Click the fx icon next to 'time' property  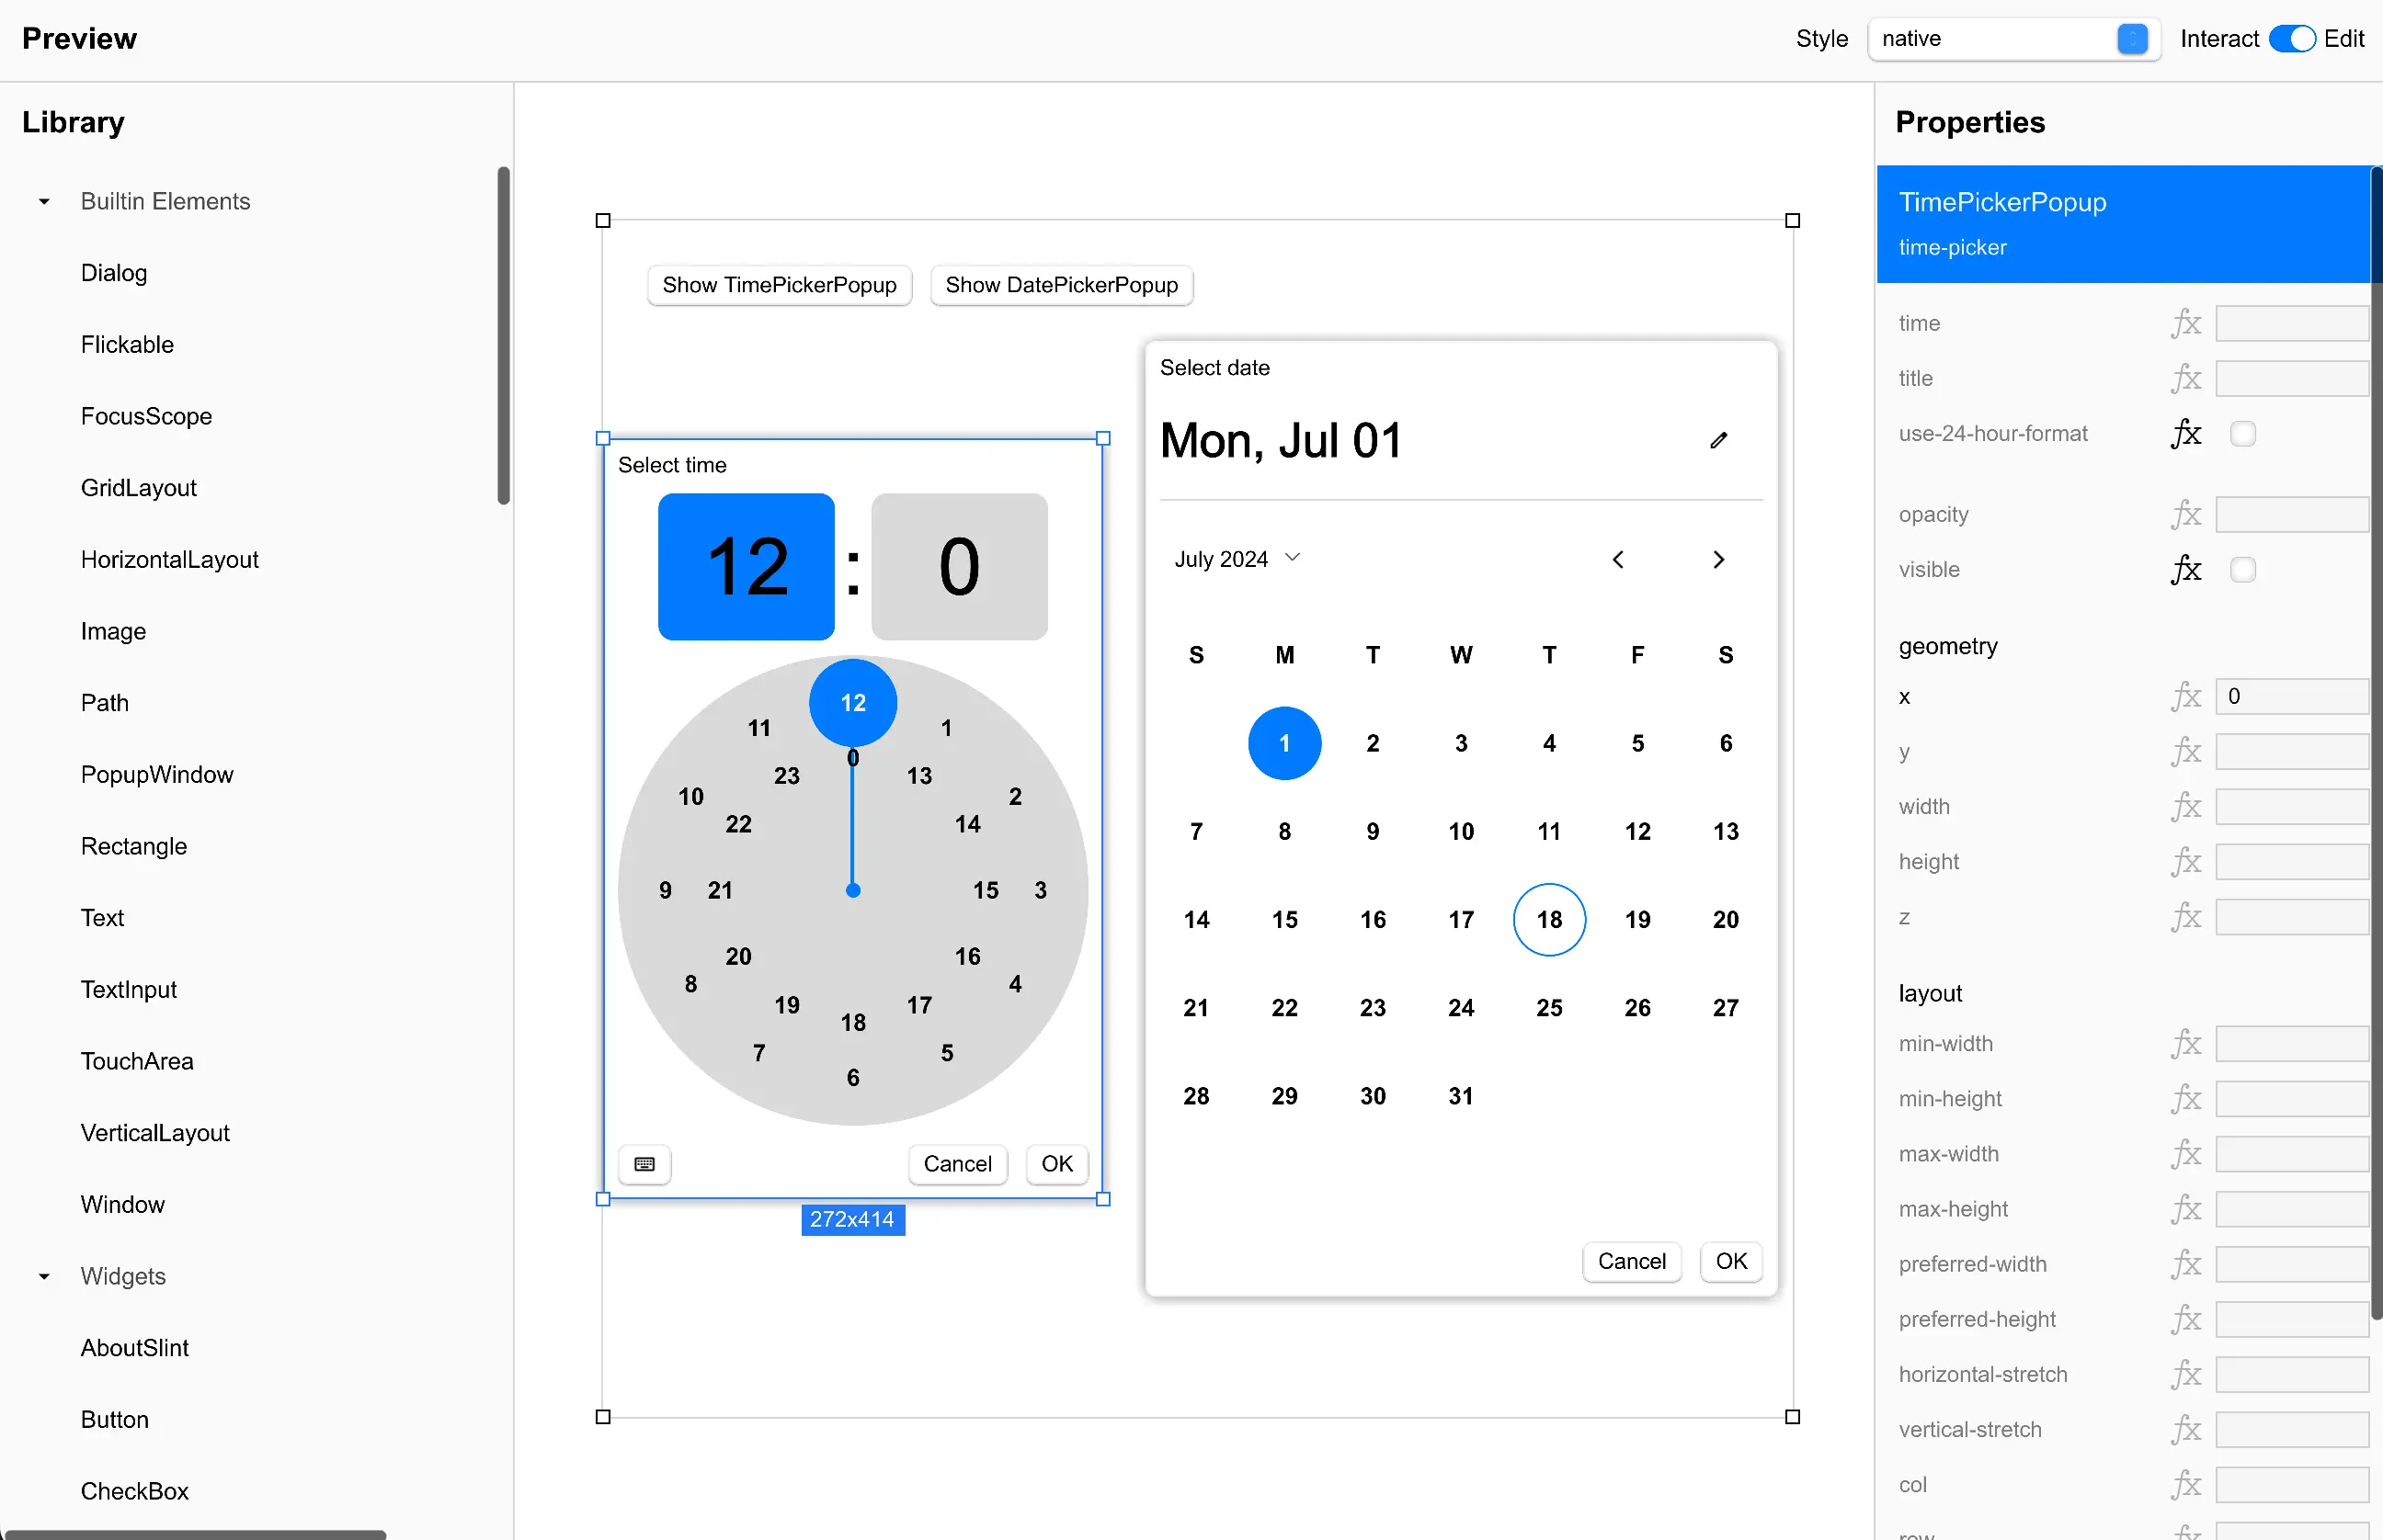click(2185, 323)
